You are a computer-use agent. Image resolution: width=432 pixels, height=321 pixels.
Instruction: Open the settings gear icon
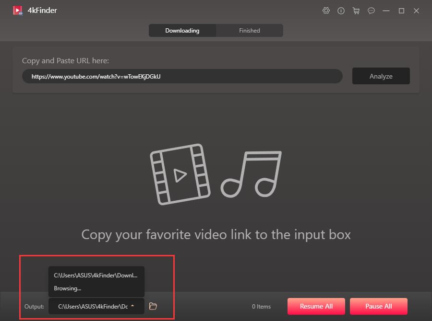click(x=326, y=11)
